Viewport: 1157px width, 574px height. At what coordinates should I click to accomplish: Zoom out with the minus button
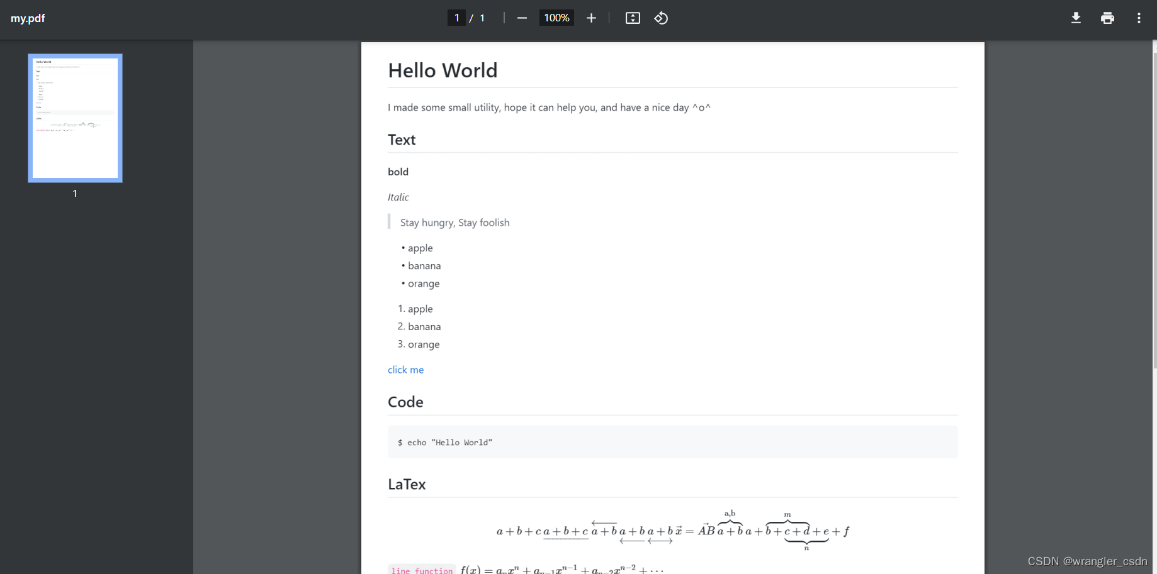click(522, 18)
